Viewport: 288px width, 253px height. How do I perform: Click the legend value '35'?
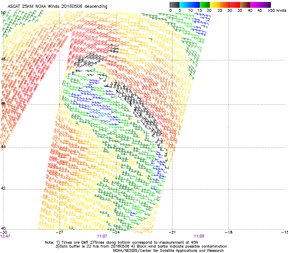point(240,11)
